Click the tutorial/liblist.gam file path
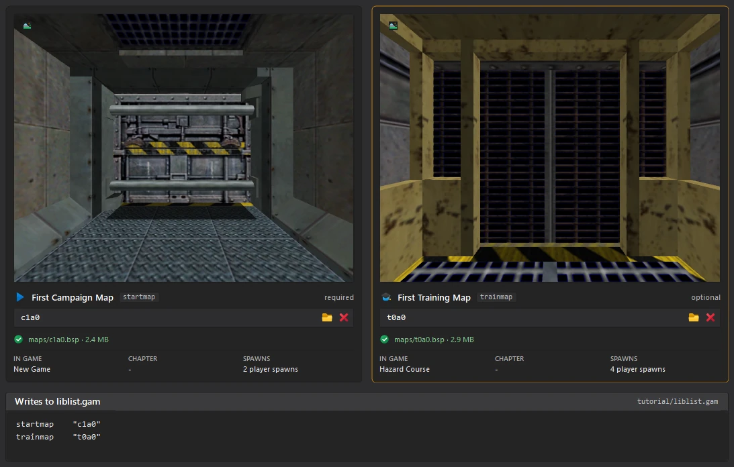Image resolution: width=734 pixels, height=467 pixels. pos(678,401)
